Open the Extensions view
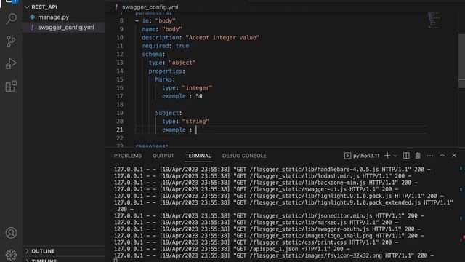The image size is (465, 262). pyautogui.click(x=11, y=86)
